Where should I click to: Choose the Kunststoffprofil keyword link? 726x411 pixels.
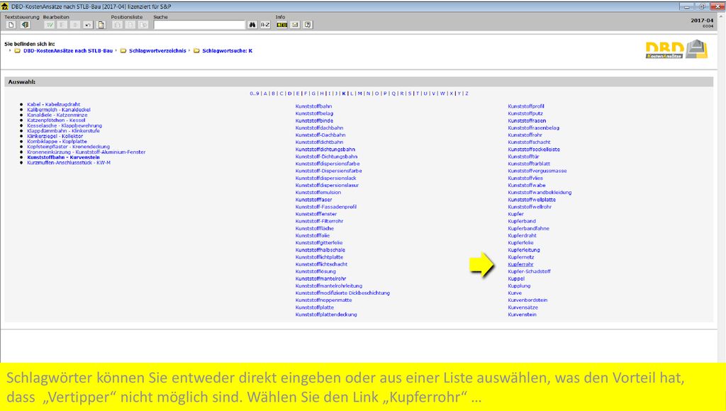(526, 106)
